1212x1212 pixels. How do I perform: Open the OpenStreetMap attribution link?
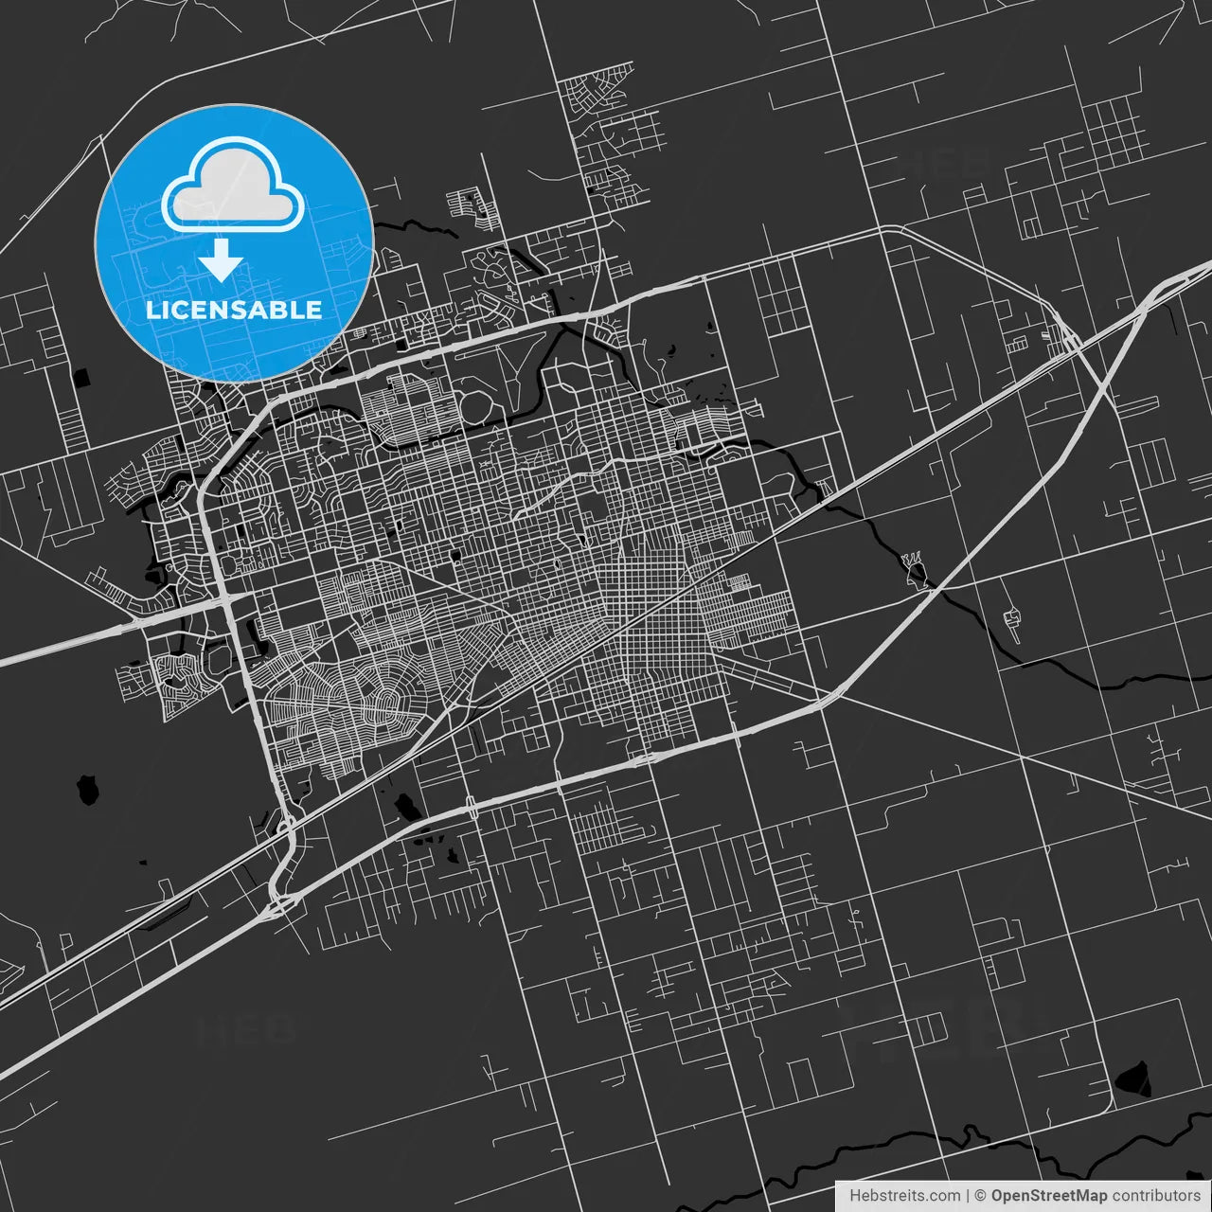1048,1196
